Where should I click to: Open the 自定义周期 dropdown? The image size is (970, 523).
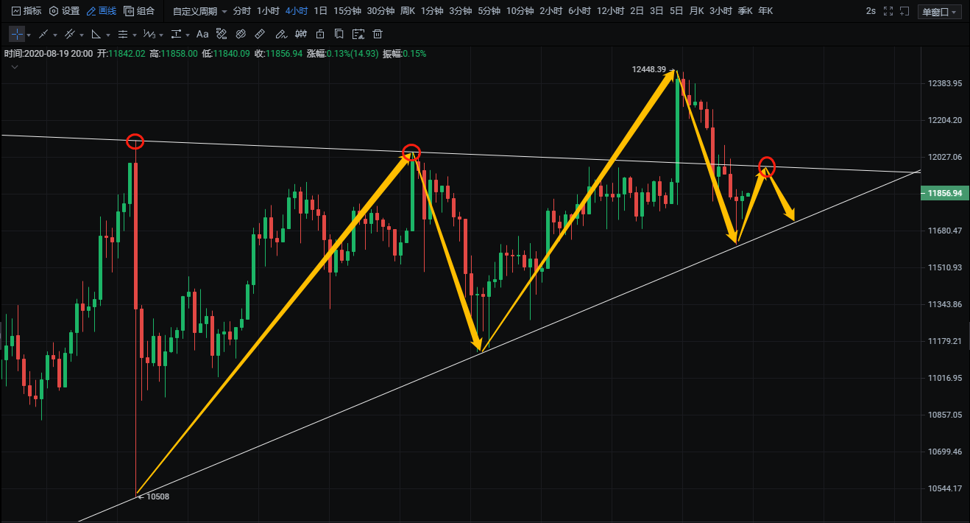199,11
